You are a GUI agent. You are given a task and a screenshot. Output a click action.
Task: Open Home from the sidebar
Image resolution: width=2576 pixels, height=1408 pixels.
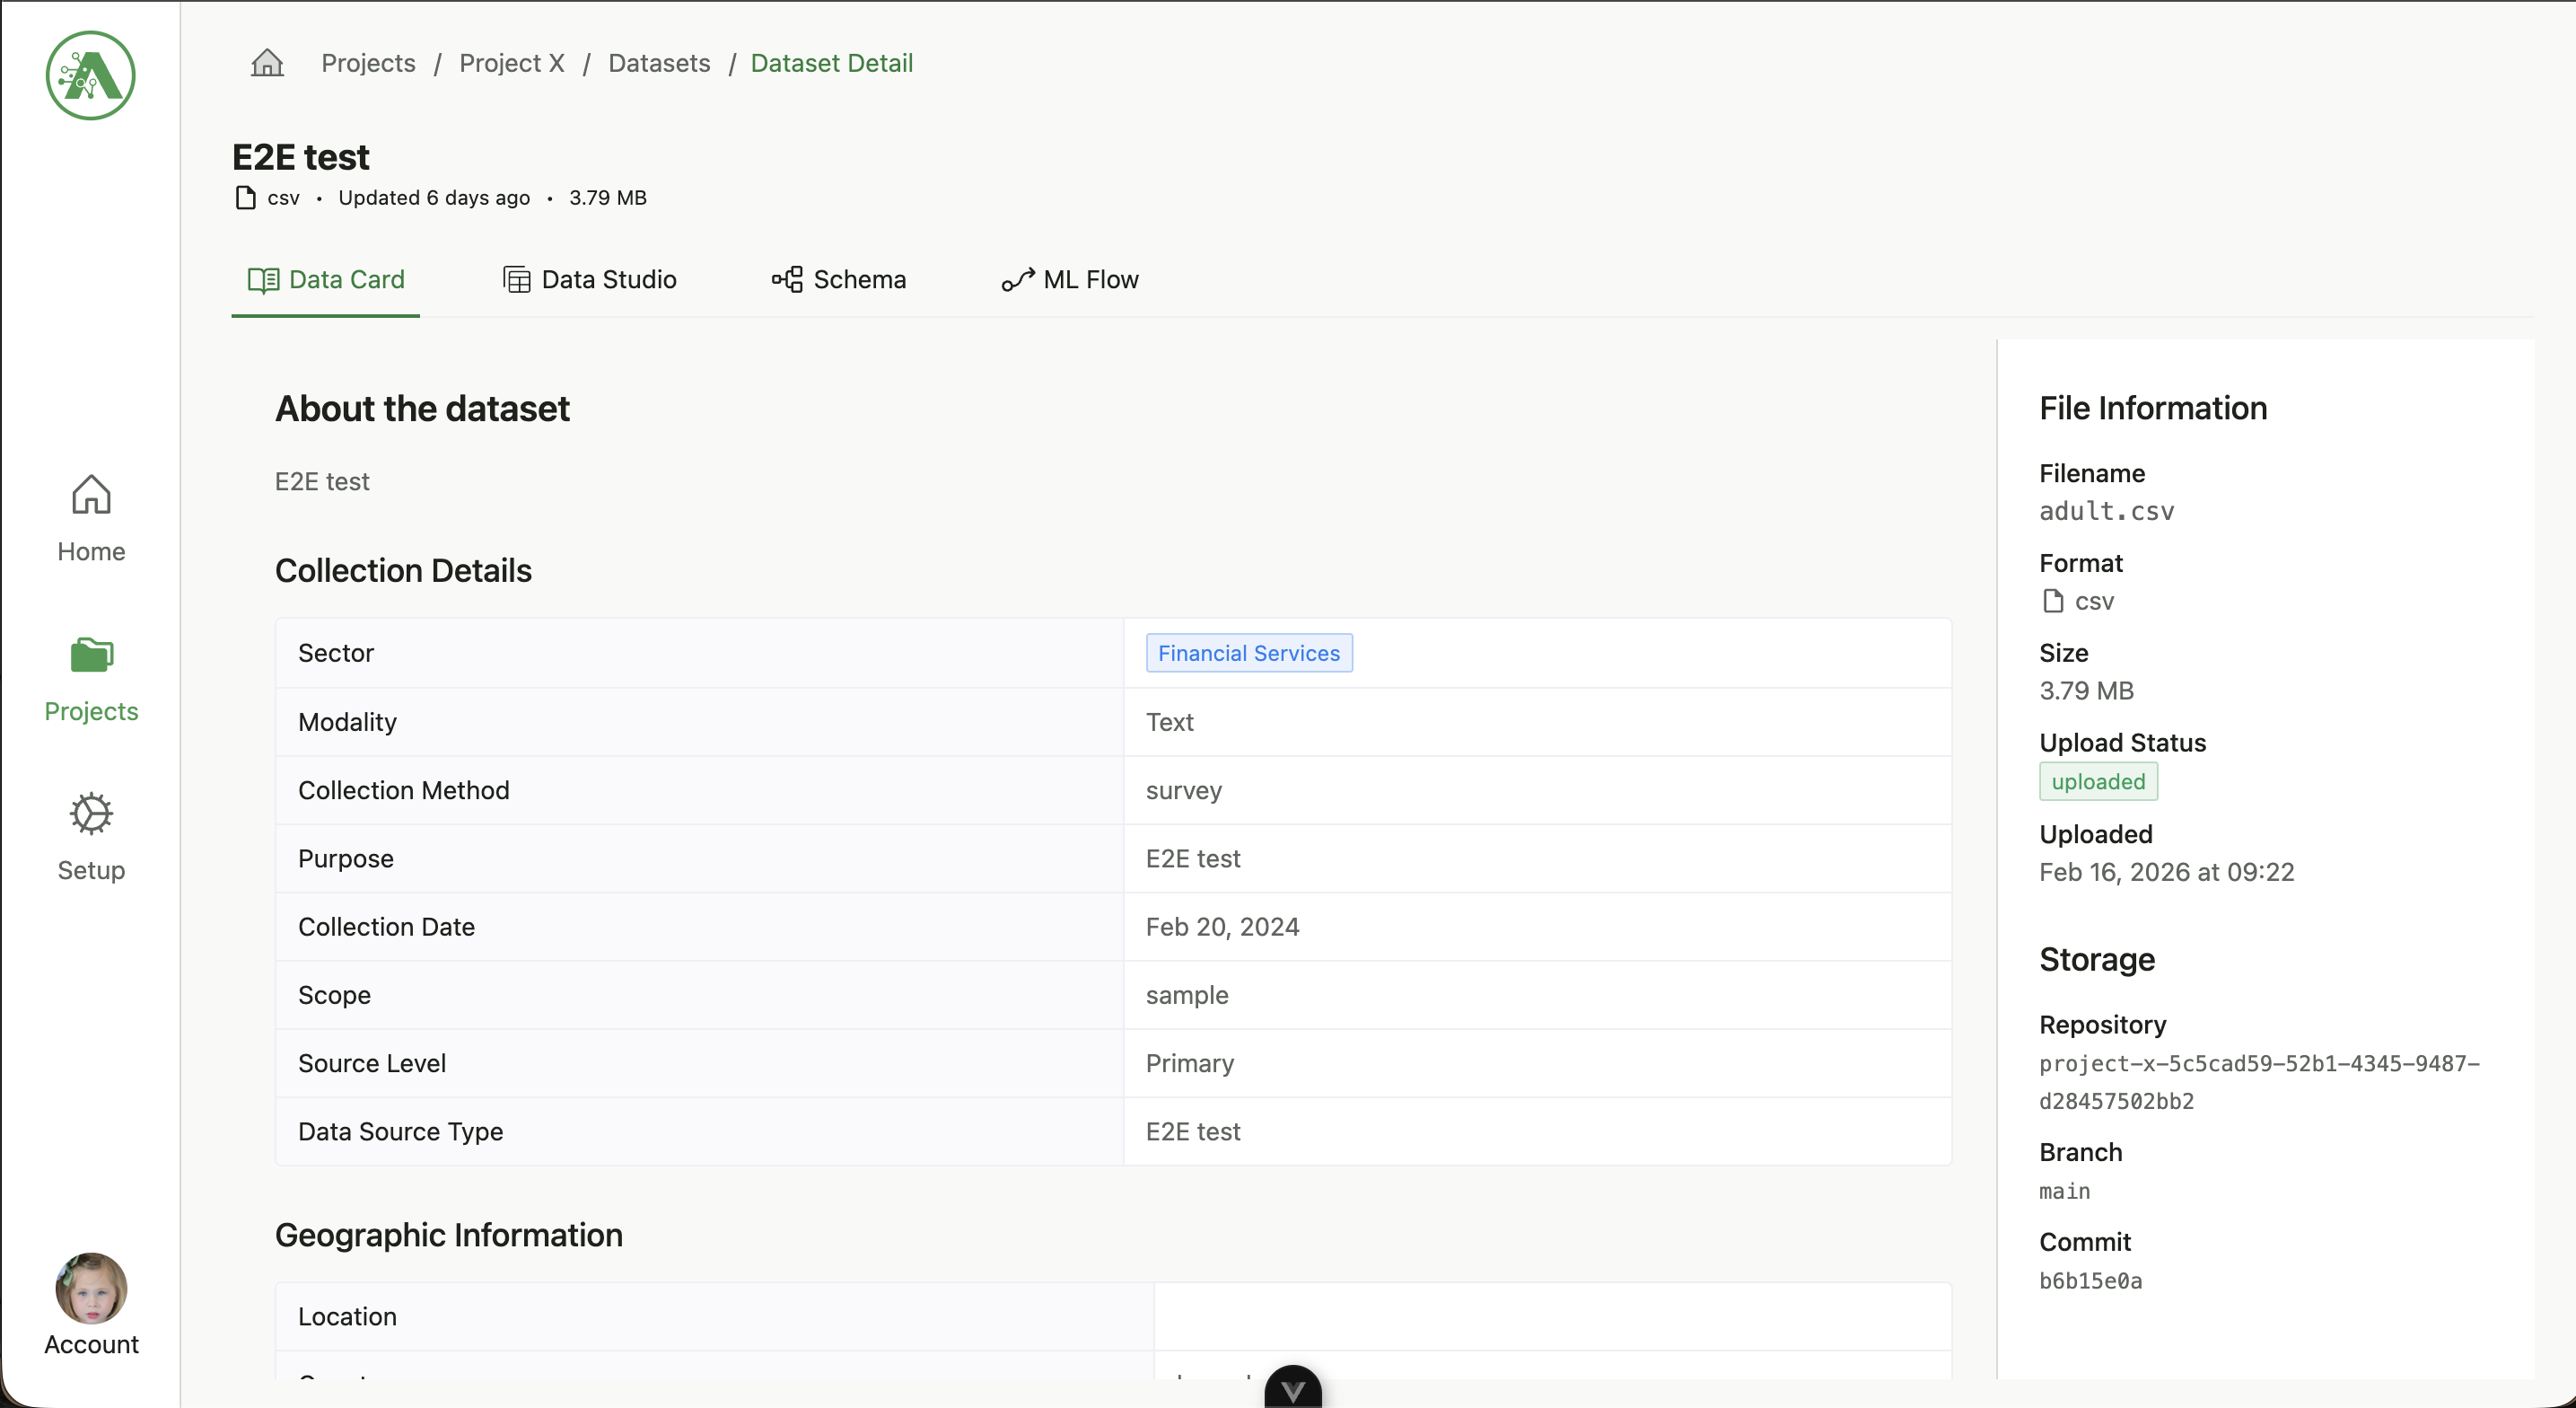coord(91,518)
